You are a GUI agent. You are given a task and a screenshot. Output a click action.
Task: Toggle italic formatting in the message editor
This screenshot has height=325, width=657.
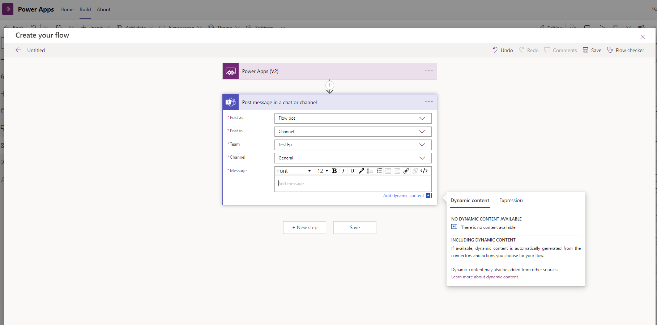pos(343,171)
